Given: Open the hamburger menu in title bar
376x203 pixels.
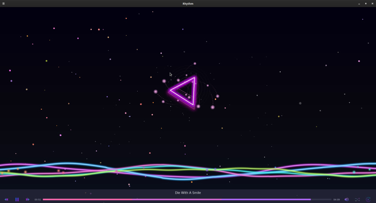Looking at the screenshot, I should [x=4, y=3].
